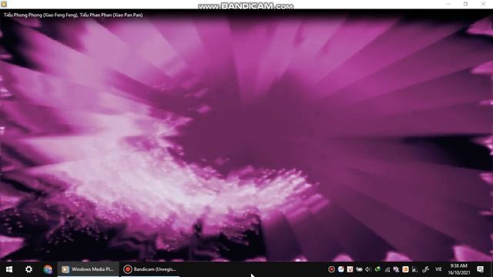Image resolution: width=493 pixels, height=277 pixels.
Task: Click the green globe tray icon
Action: tap(377, 269)
